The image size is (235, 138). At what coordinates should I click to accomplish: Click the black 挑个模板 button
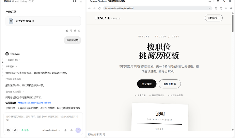click(x=147, y=84)
